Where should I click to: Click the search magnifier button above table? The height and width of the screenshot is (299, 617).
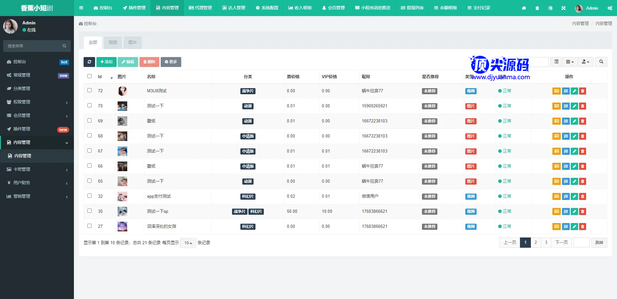[x=601, y=62]
